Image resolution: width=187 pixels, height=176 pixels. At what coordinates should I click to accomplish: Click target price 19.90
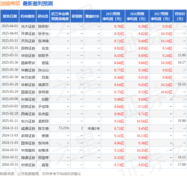point(182,121)
